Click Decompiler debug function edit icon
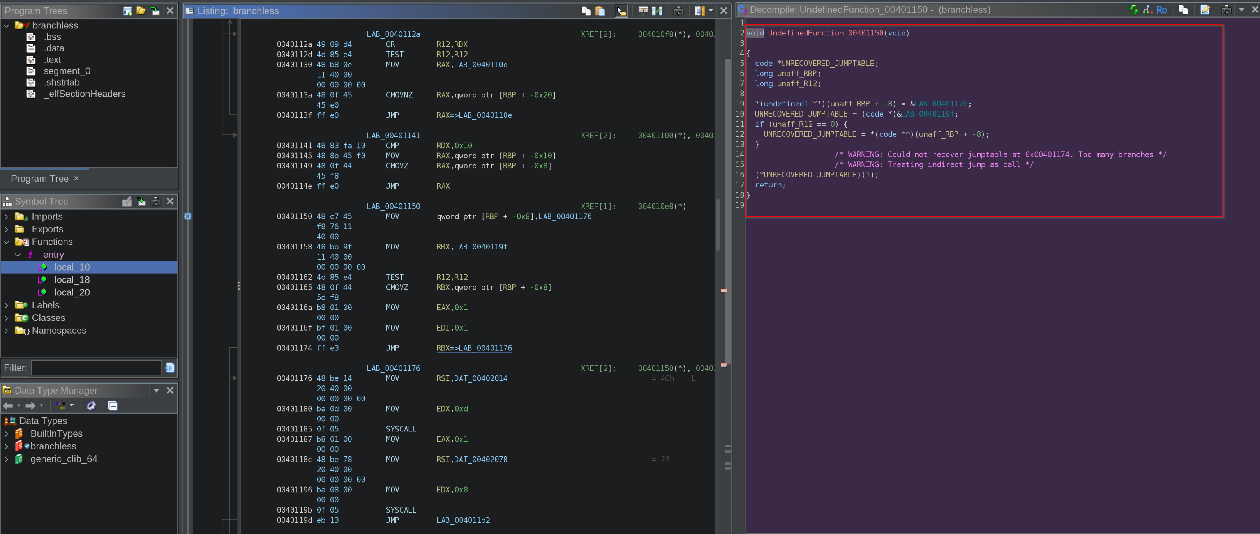 (1205, 10)
